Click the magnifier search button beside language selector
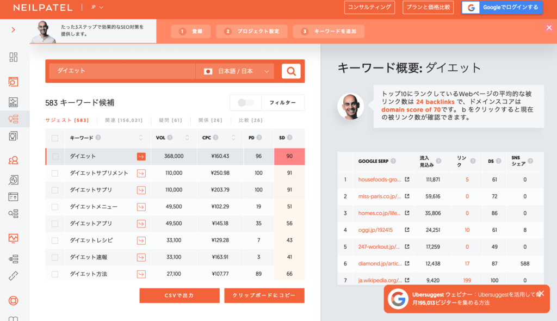557x321 pixels. [x=291, y=71]
